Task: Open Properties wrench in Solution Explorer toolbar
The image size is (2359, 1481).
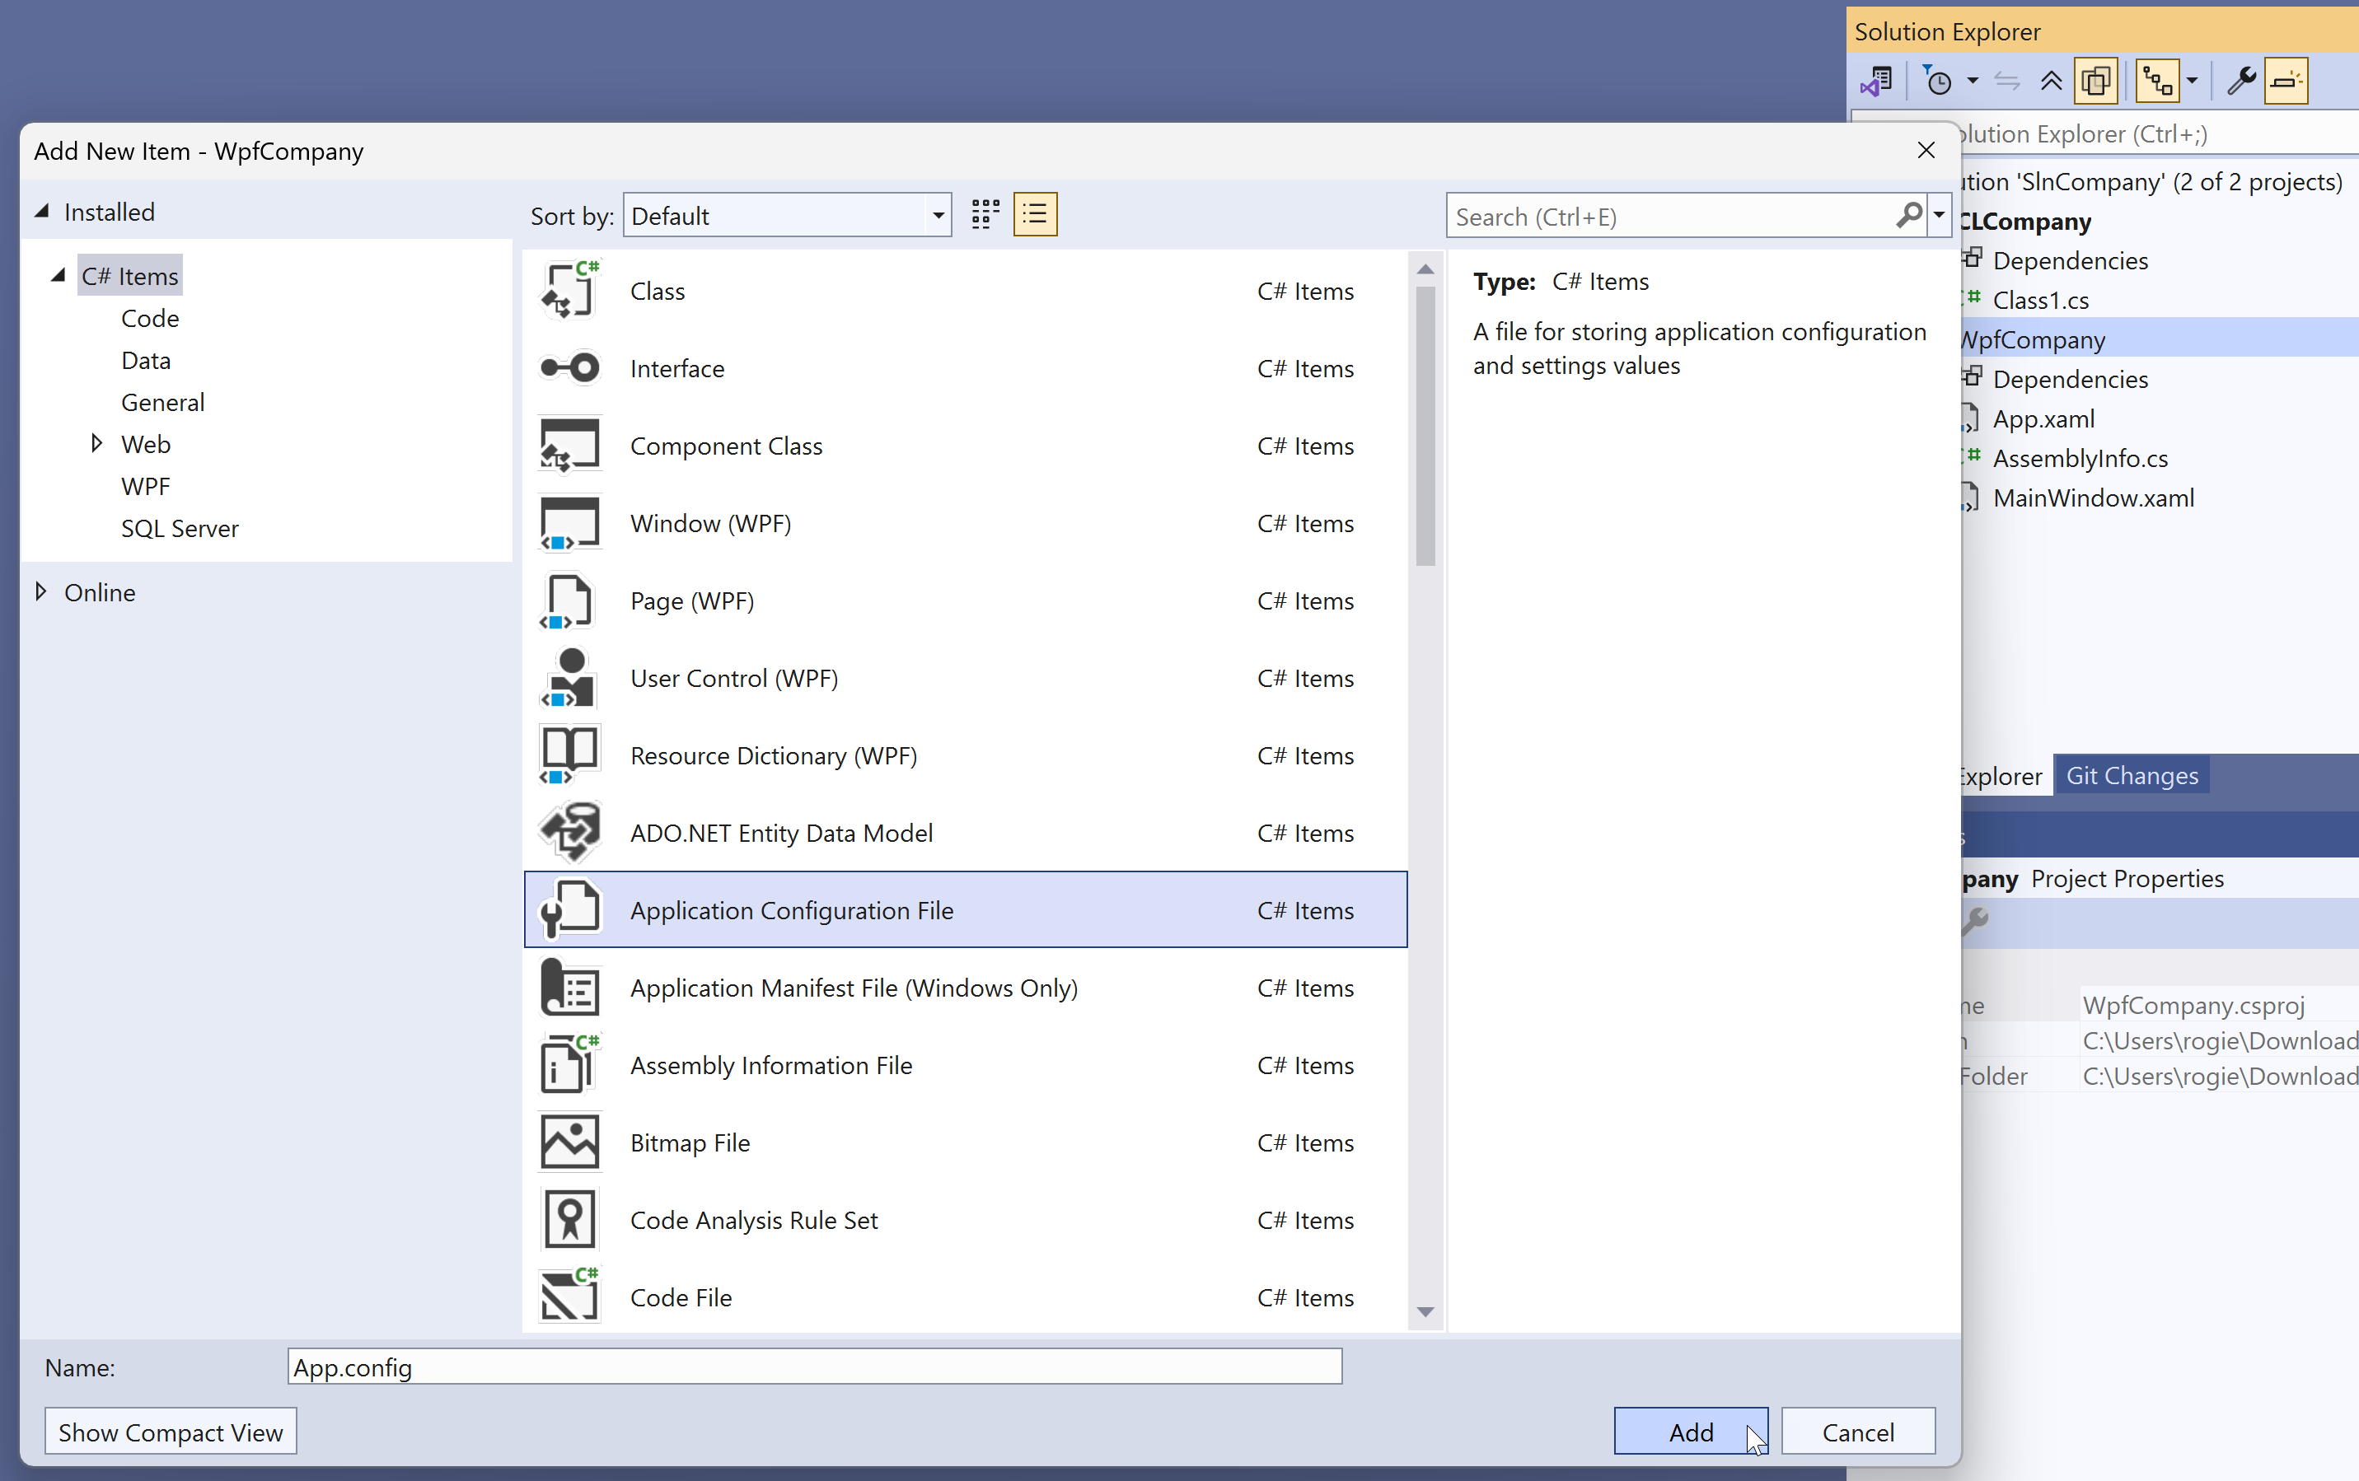Action: pos(2240,82)
